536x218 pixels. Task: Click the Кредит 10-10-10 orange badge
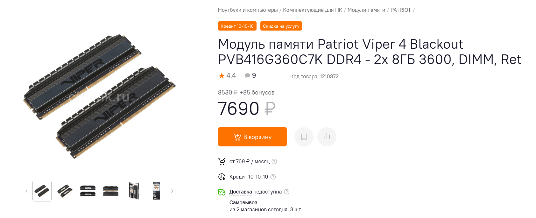pyautogui.click(x=237, y=26)
